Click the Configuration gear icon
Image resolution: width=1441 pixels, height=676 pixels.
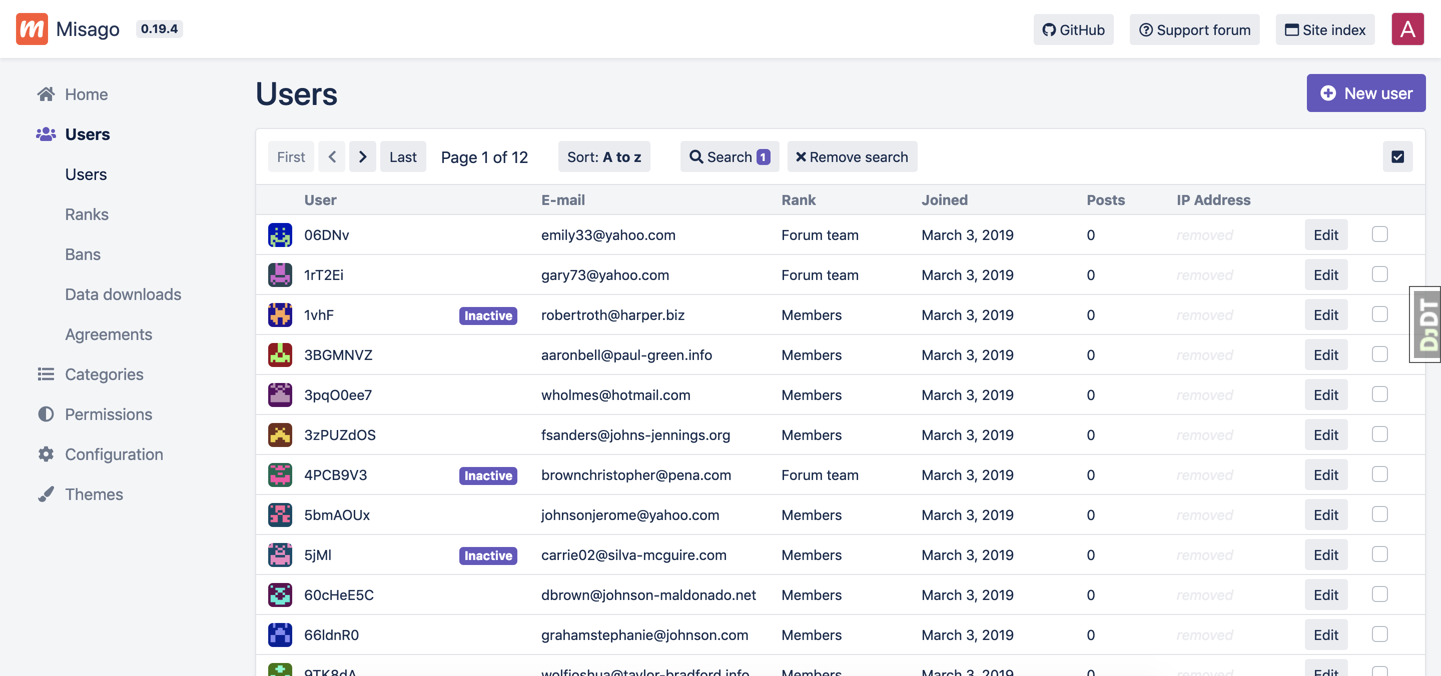[46, 454]
